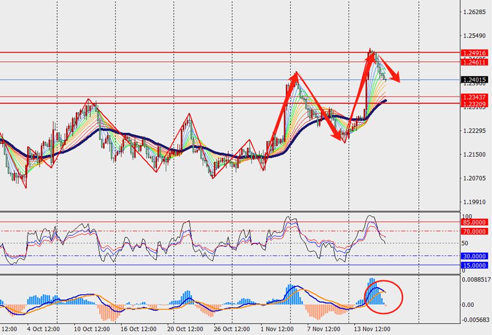Click the oscillator 70.0000 level tag
Viewport: 492px width, 335px height.
pos(474,231)
